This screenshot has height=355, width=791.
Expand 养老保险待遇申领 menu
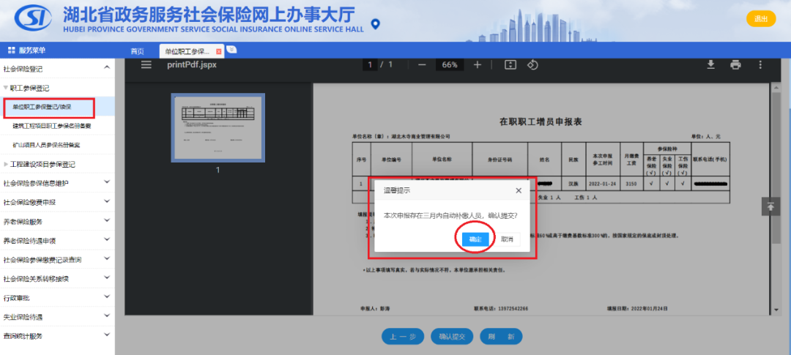(x=106, y=239)
